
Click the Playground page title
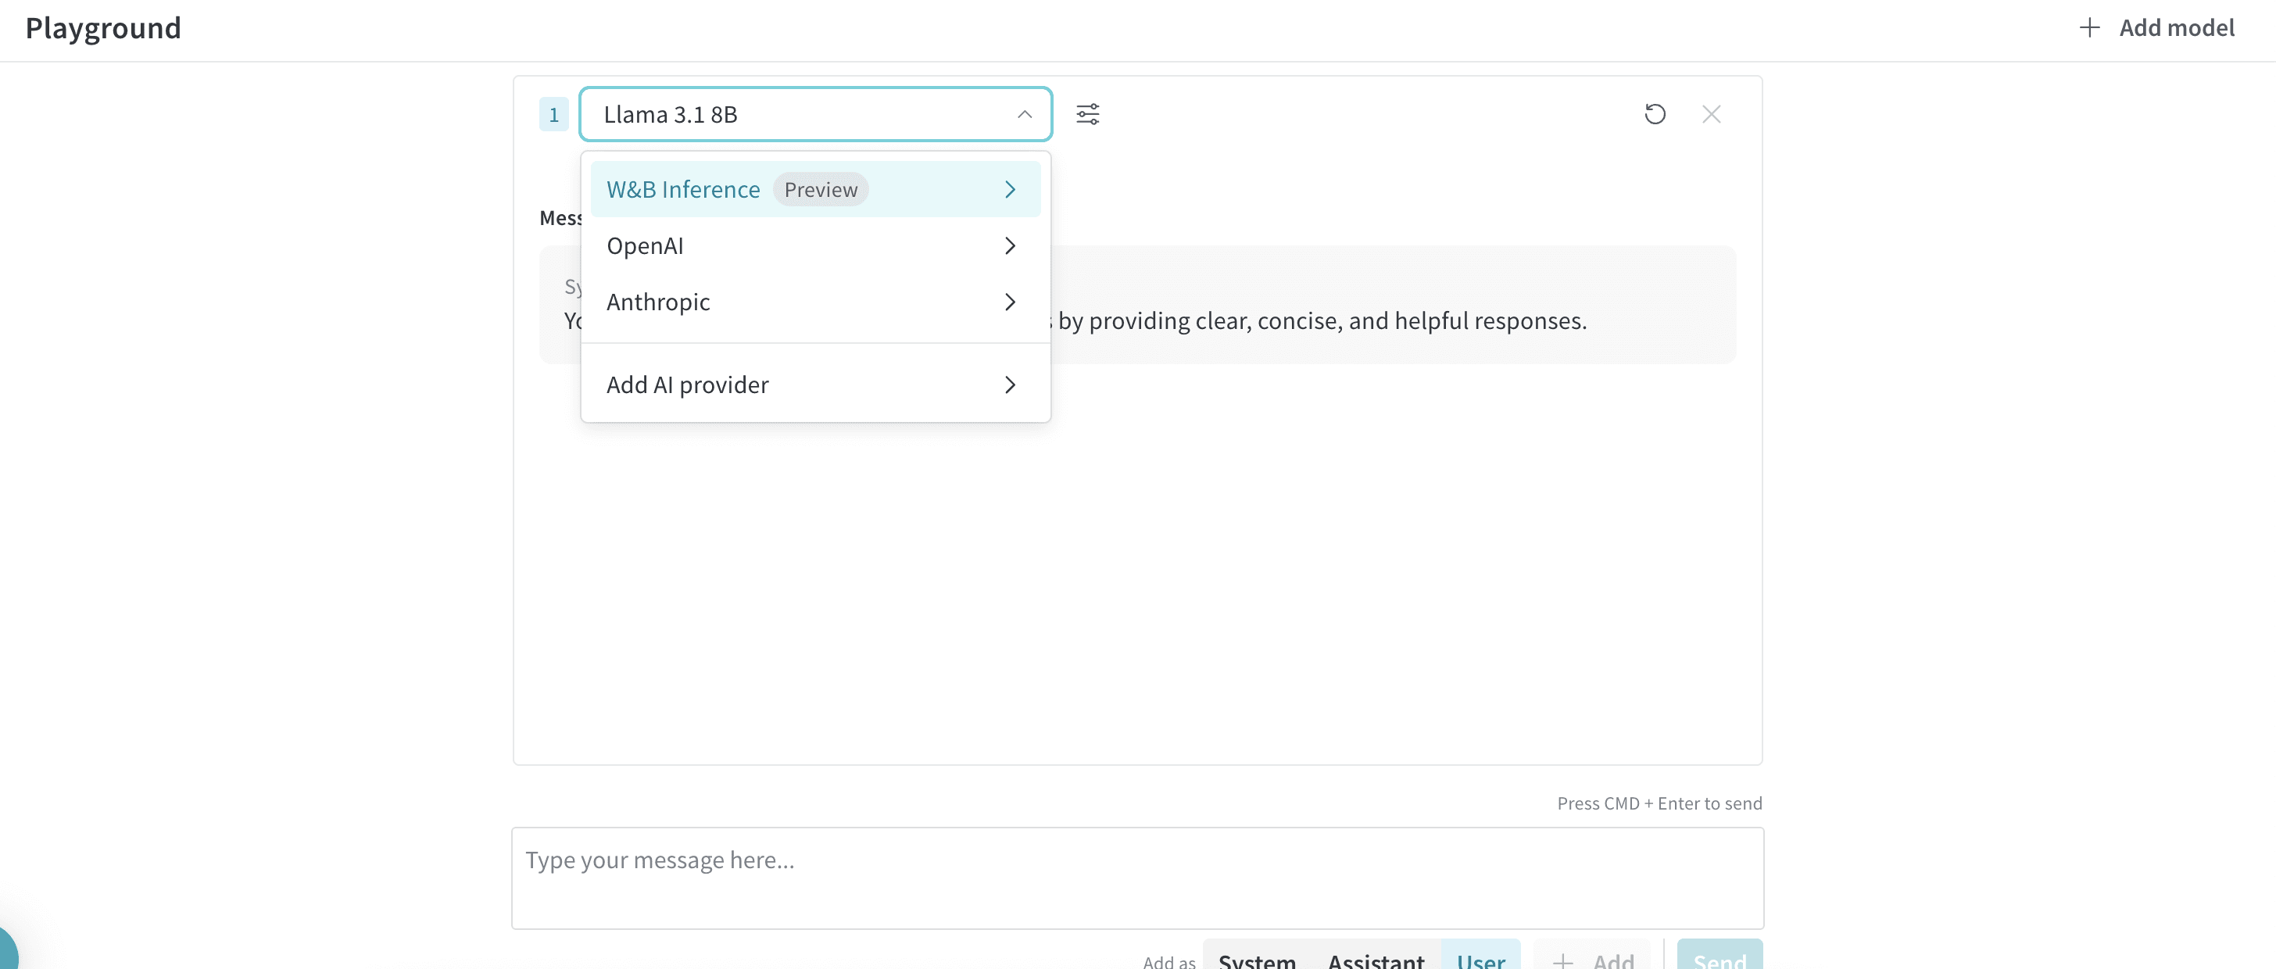click(x=103, y=28)
